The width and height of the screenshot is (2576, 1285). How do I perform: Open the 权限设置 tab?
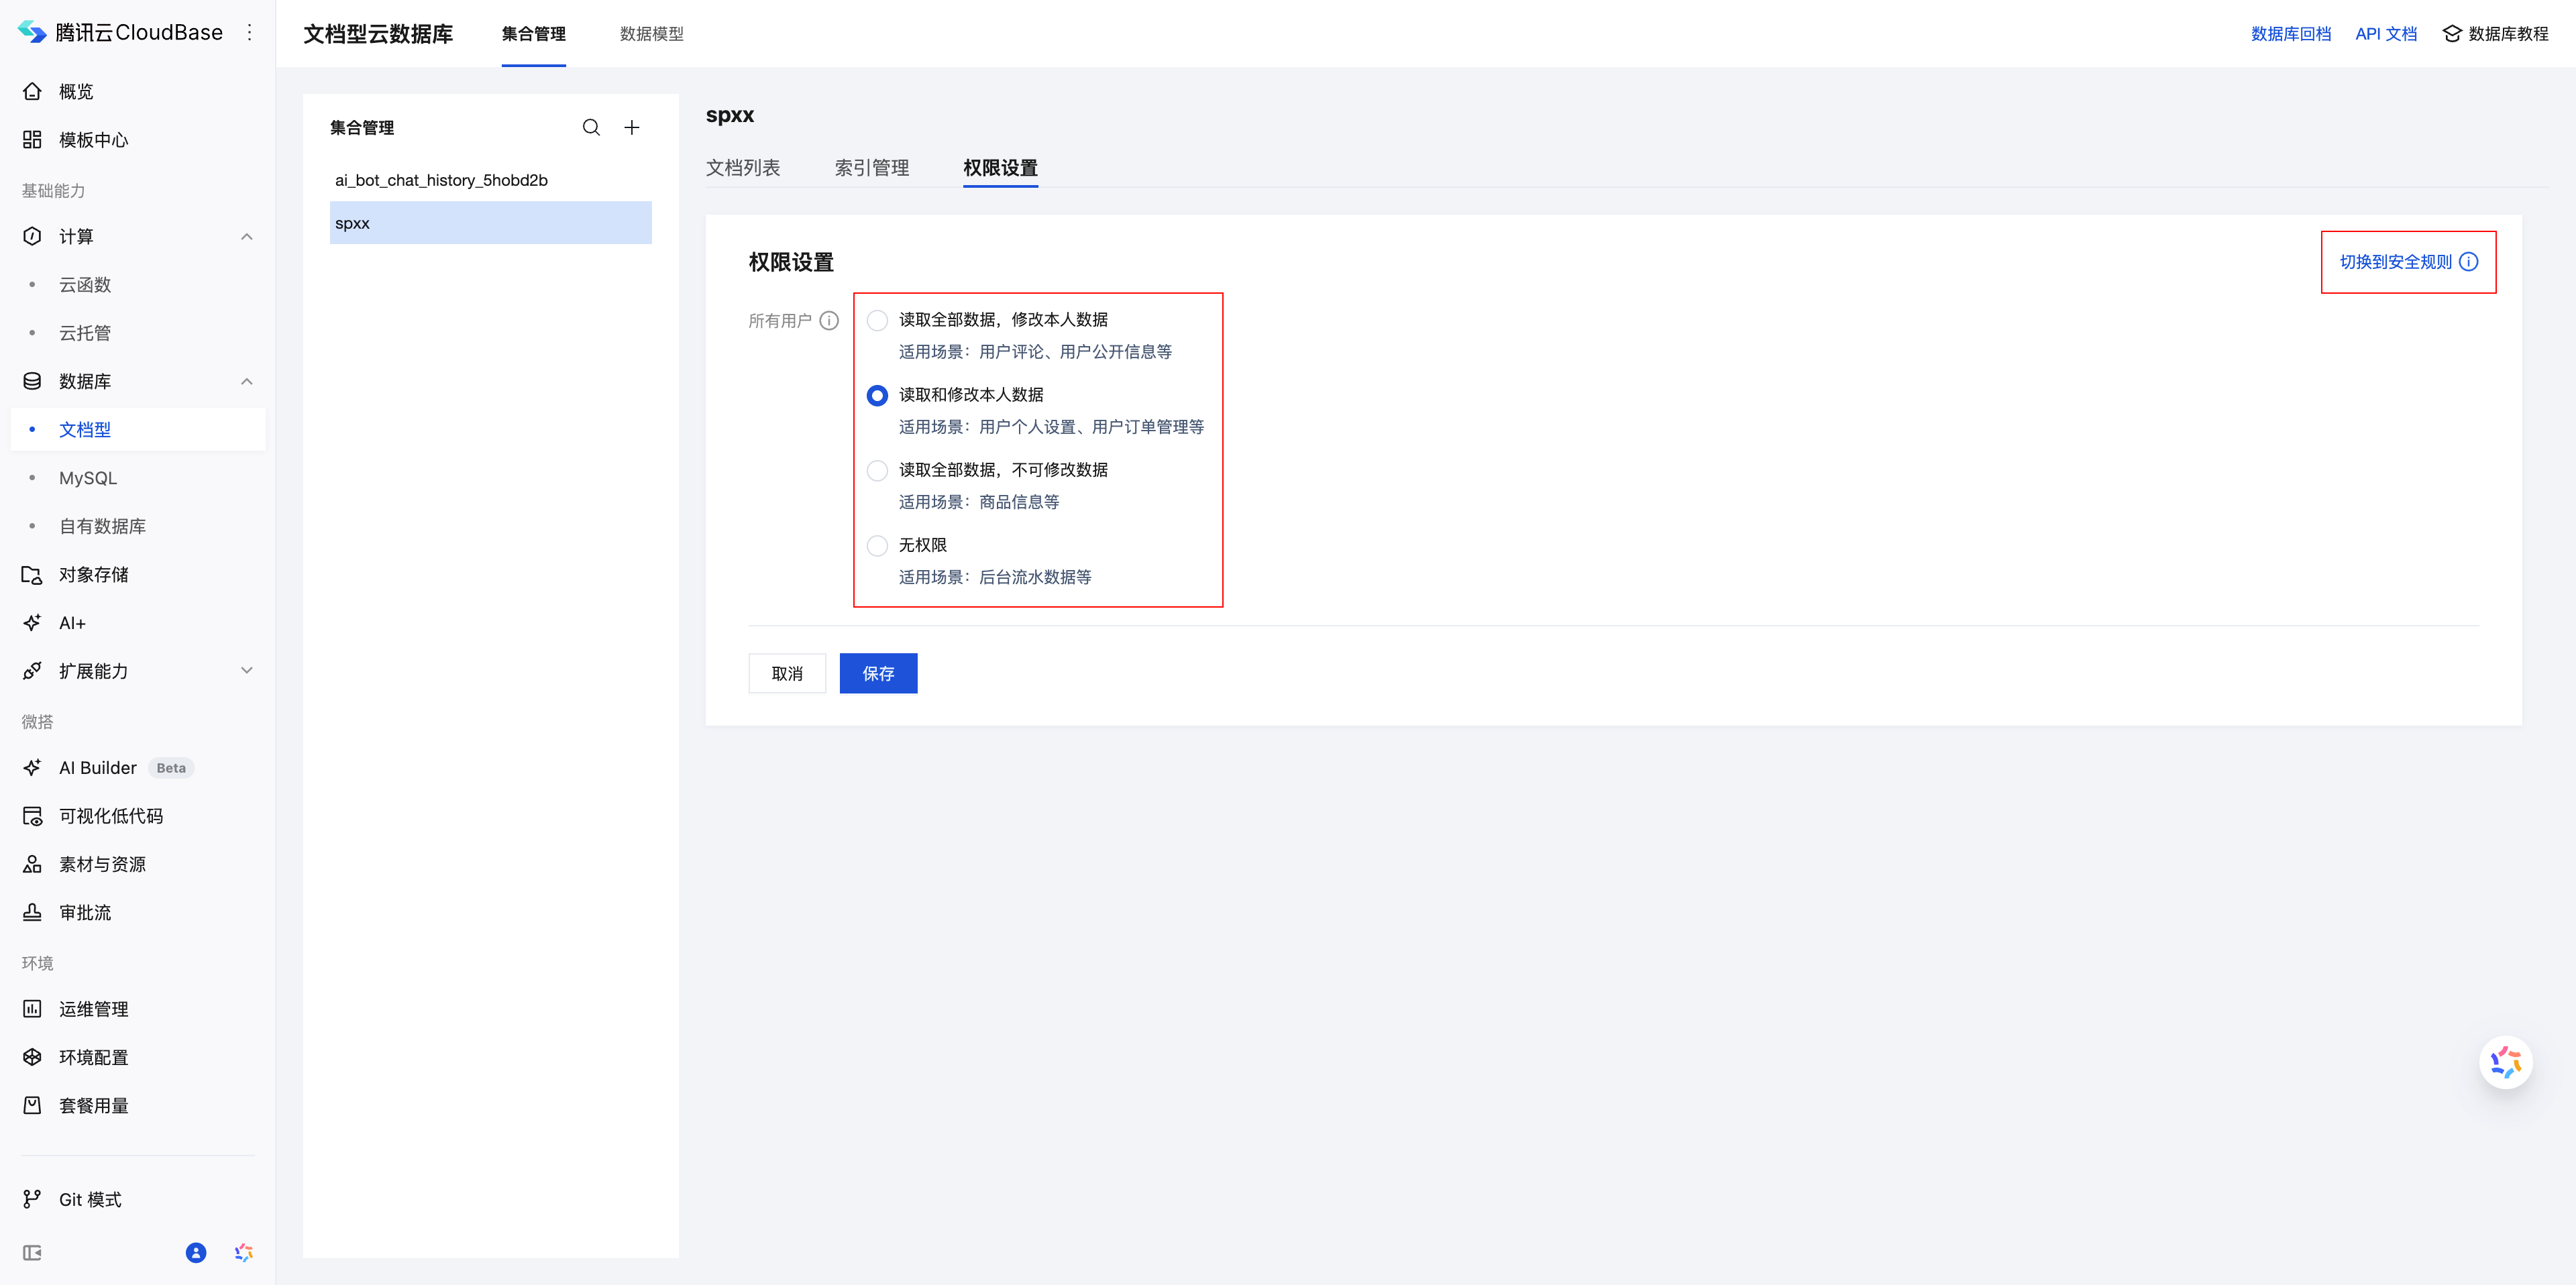pos(1000,167)
